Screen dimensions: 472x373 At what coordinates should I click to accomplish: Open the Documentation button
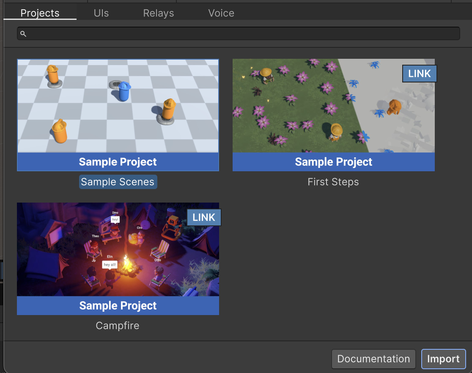point(373,359)
